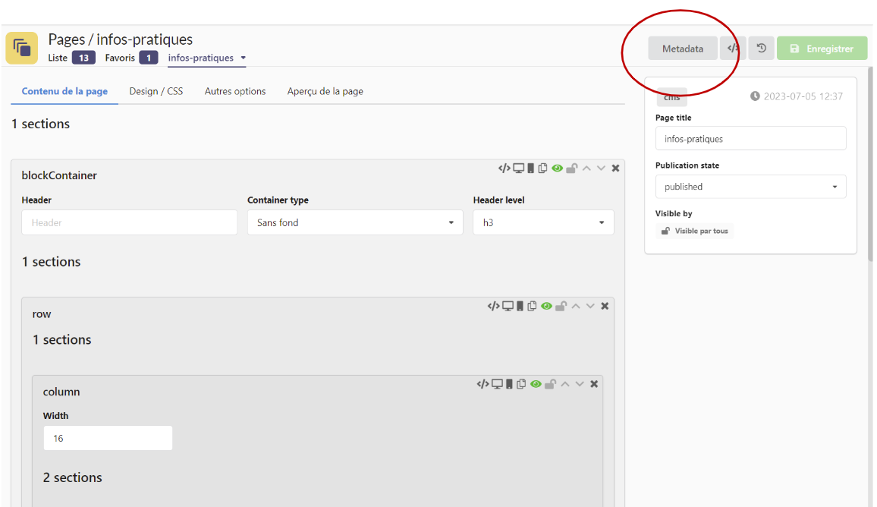877x507 pixels.
Task: Open the Aperçu de la page tab
Action: (x=325, y=91)
